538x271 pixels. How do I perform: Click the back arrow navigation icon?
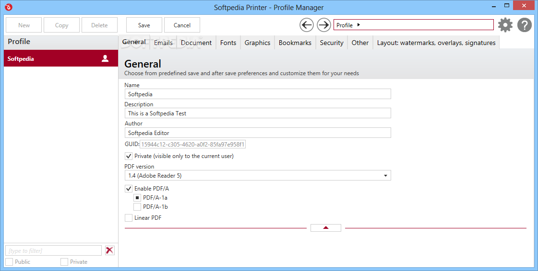click(306, 25)
